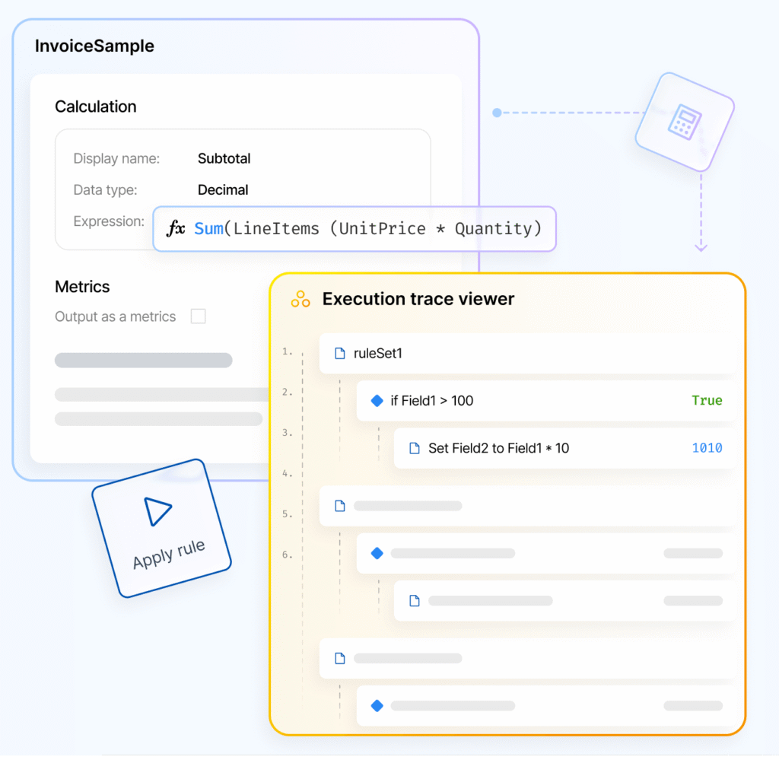Click the True result value
The height and width of the screenshot is (763, 779).
[707, 400]
